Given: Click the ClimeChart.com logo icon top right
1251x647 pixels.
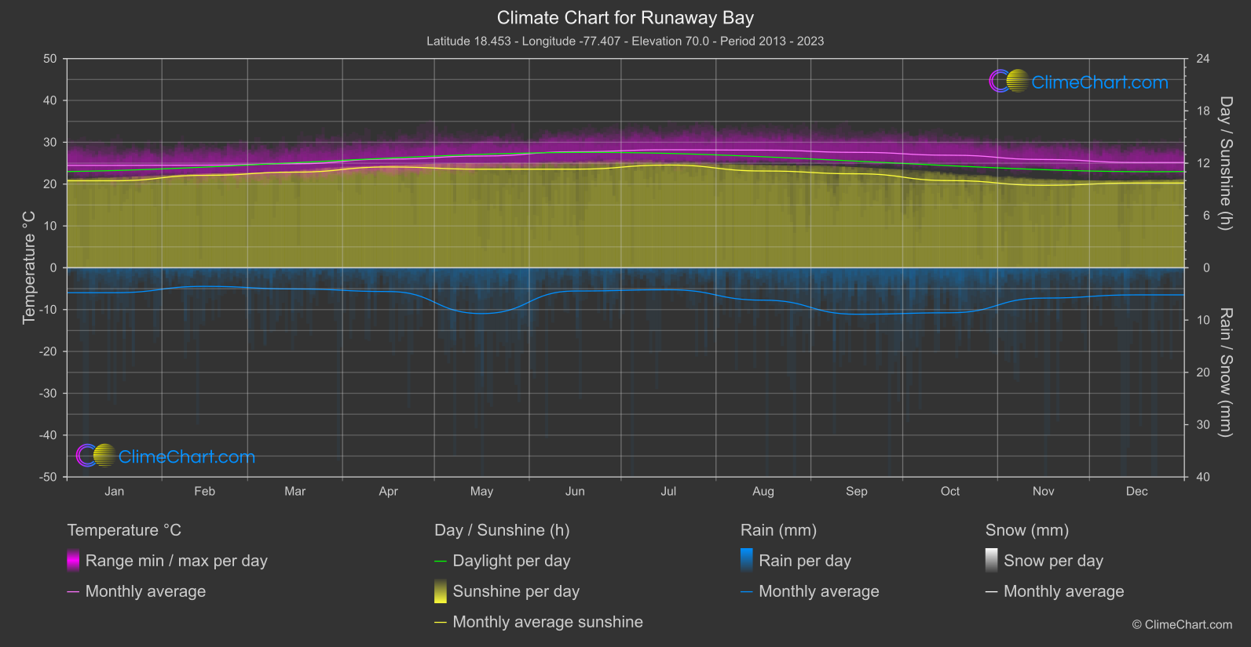Looking at the screenshot, I should (x=1009, y=82).
